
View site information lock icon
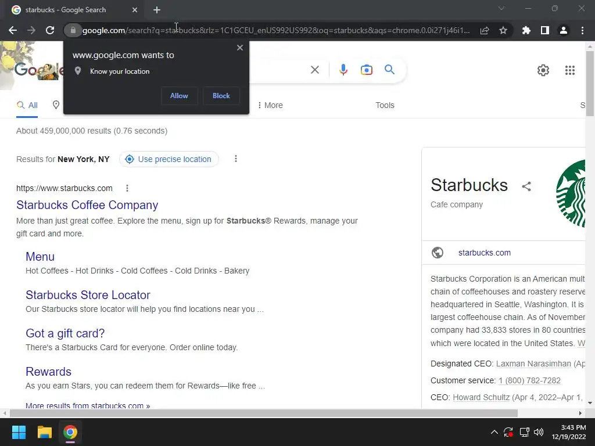73,30
